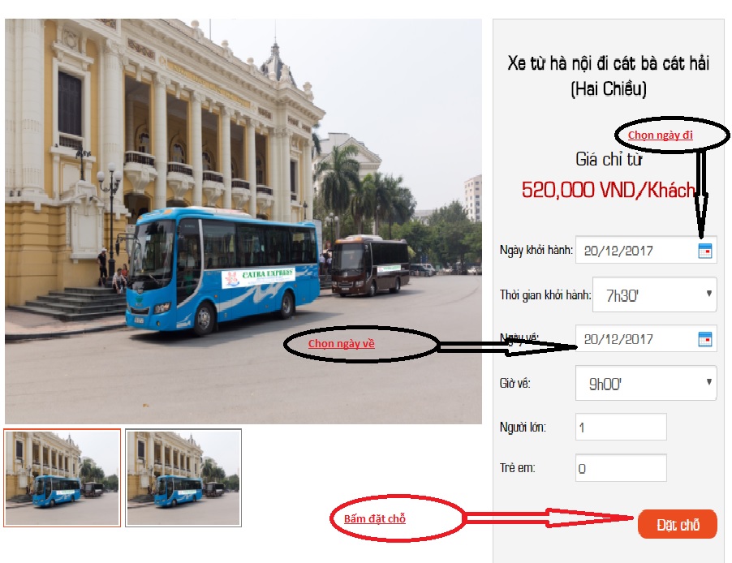Click the Chọn ngày đi link
Screen dimensions: 732x563
[660, 135]
